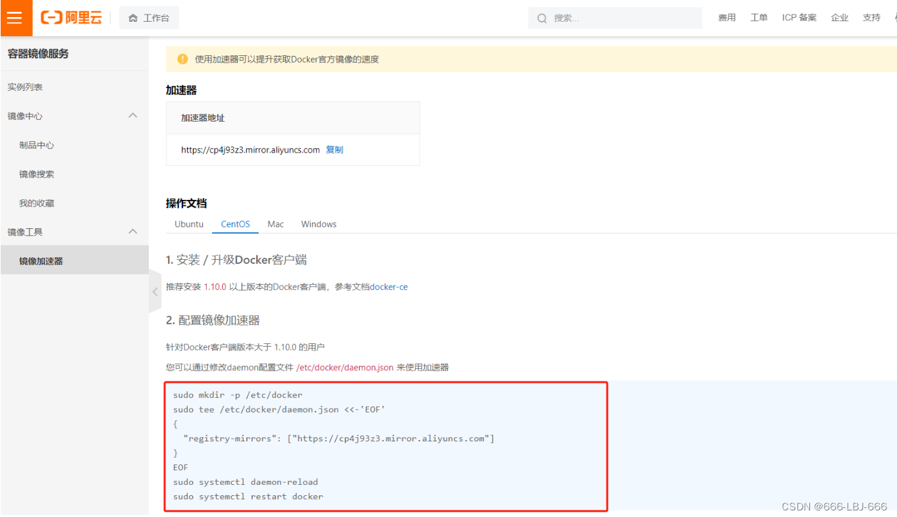Click the 容器镜像服务 sidebar title
The width and height of the screenshot is (897, 517).
click(x=38, y=54)
